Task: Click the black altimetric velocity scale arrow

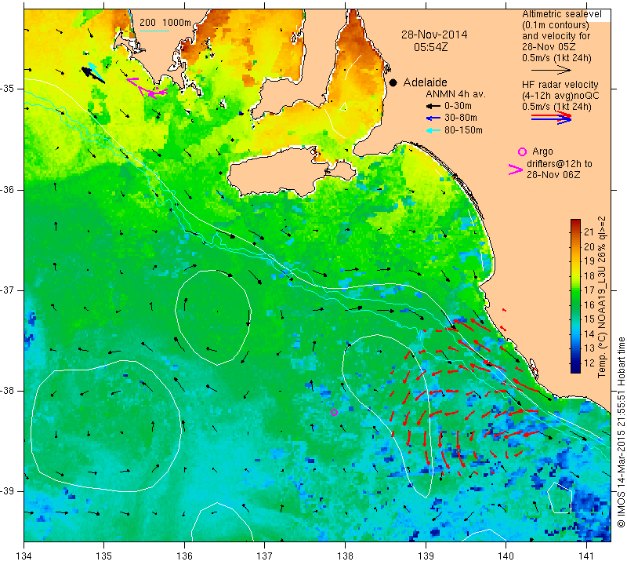Action: pos(552,70)
